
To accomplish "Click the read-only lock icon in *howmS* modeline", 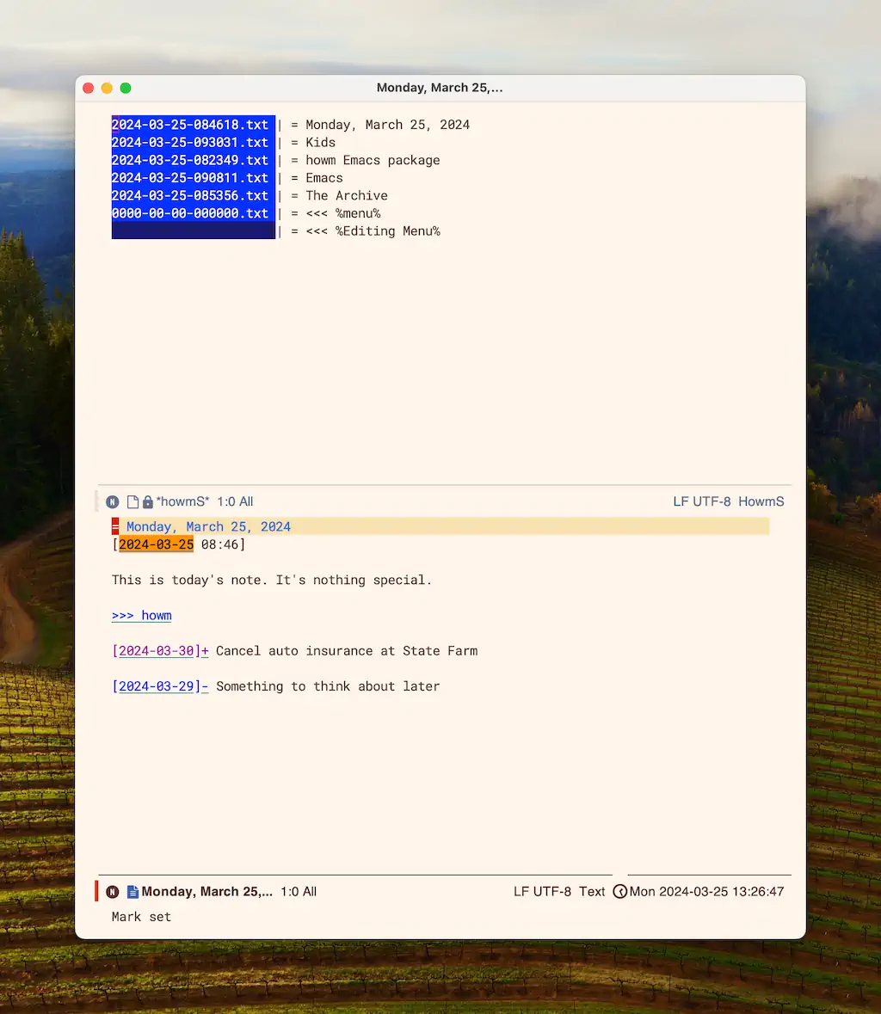I will pos(147,502).
